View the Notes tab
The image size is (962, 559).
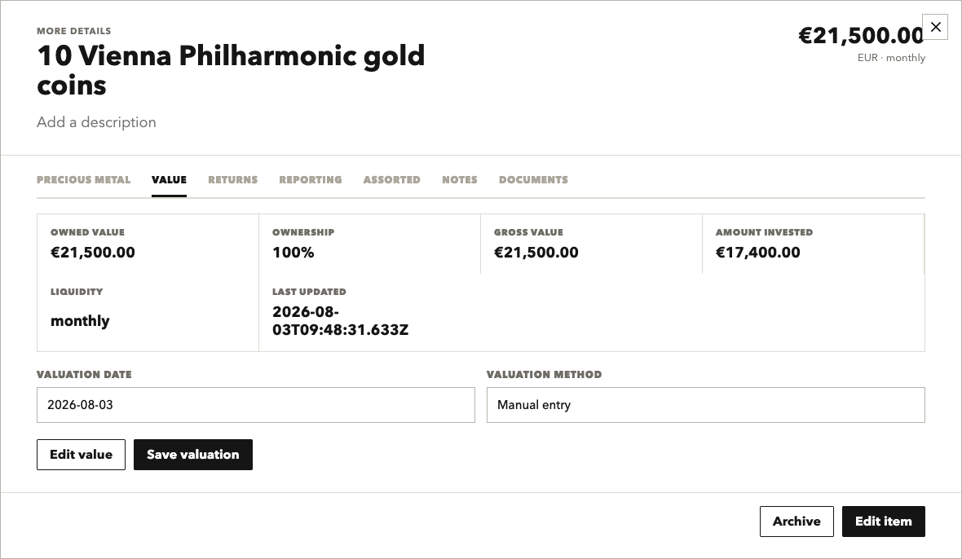[460, 179]
